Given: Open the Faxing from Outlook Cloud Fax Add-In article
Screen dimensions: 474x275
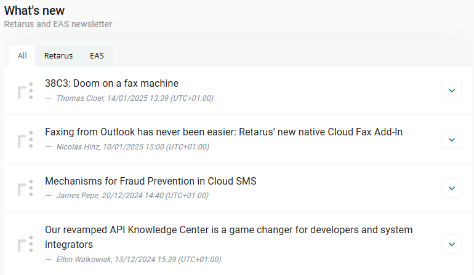Looking at the screenshot, I should click(223, 132).
